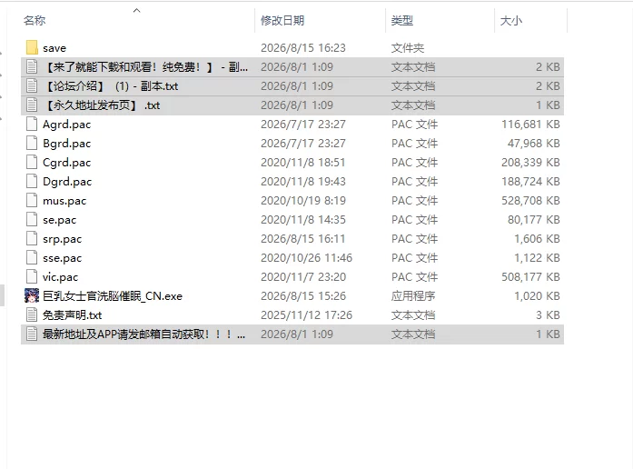
Task: Click the date 2020/10/26 11:46
Action: click(306, 258)
